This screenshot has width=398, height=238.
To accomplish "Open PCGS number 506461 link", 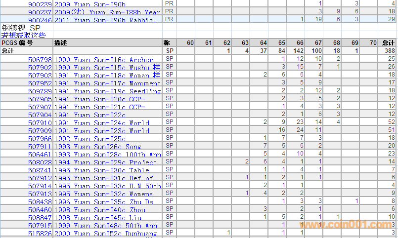I will (x=40, y=155).
